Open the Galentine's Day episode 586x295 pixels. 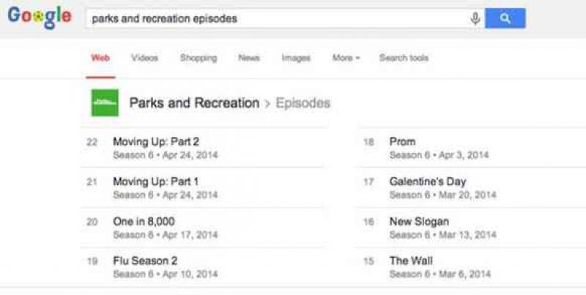pyautogui.click(x=428, y=182)
